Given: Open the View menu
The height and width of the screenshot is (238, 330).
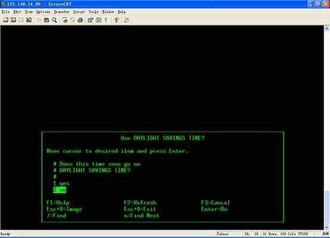Looking at the screenshot, I should pos(29,12).
